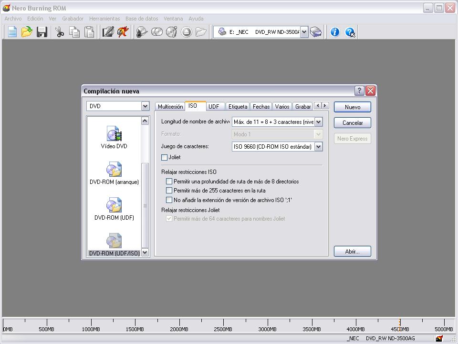Click the Paste clipboard icon

[89, 32]
